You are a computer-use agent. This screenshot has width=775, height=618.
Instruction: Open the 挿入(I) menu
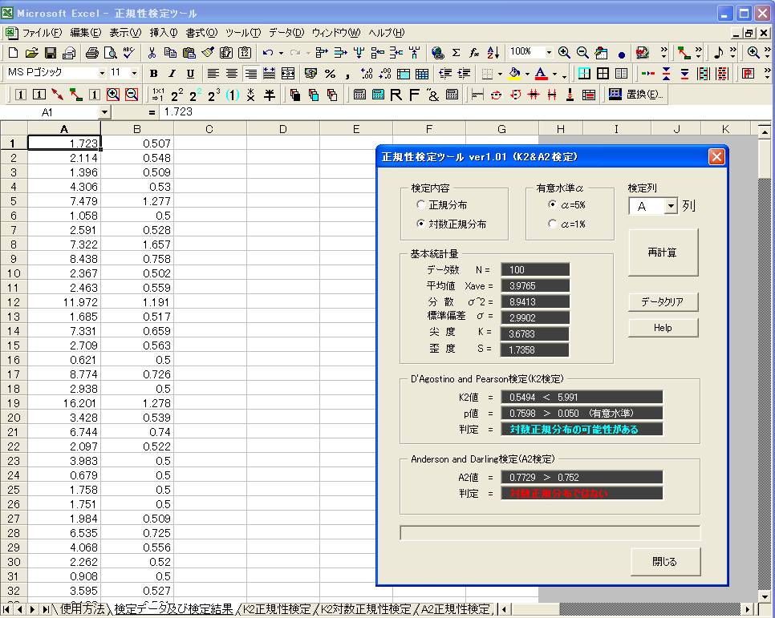(163, 33)
